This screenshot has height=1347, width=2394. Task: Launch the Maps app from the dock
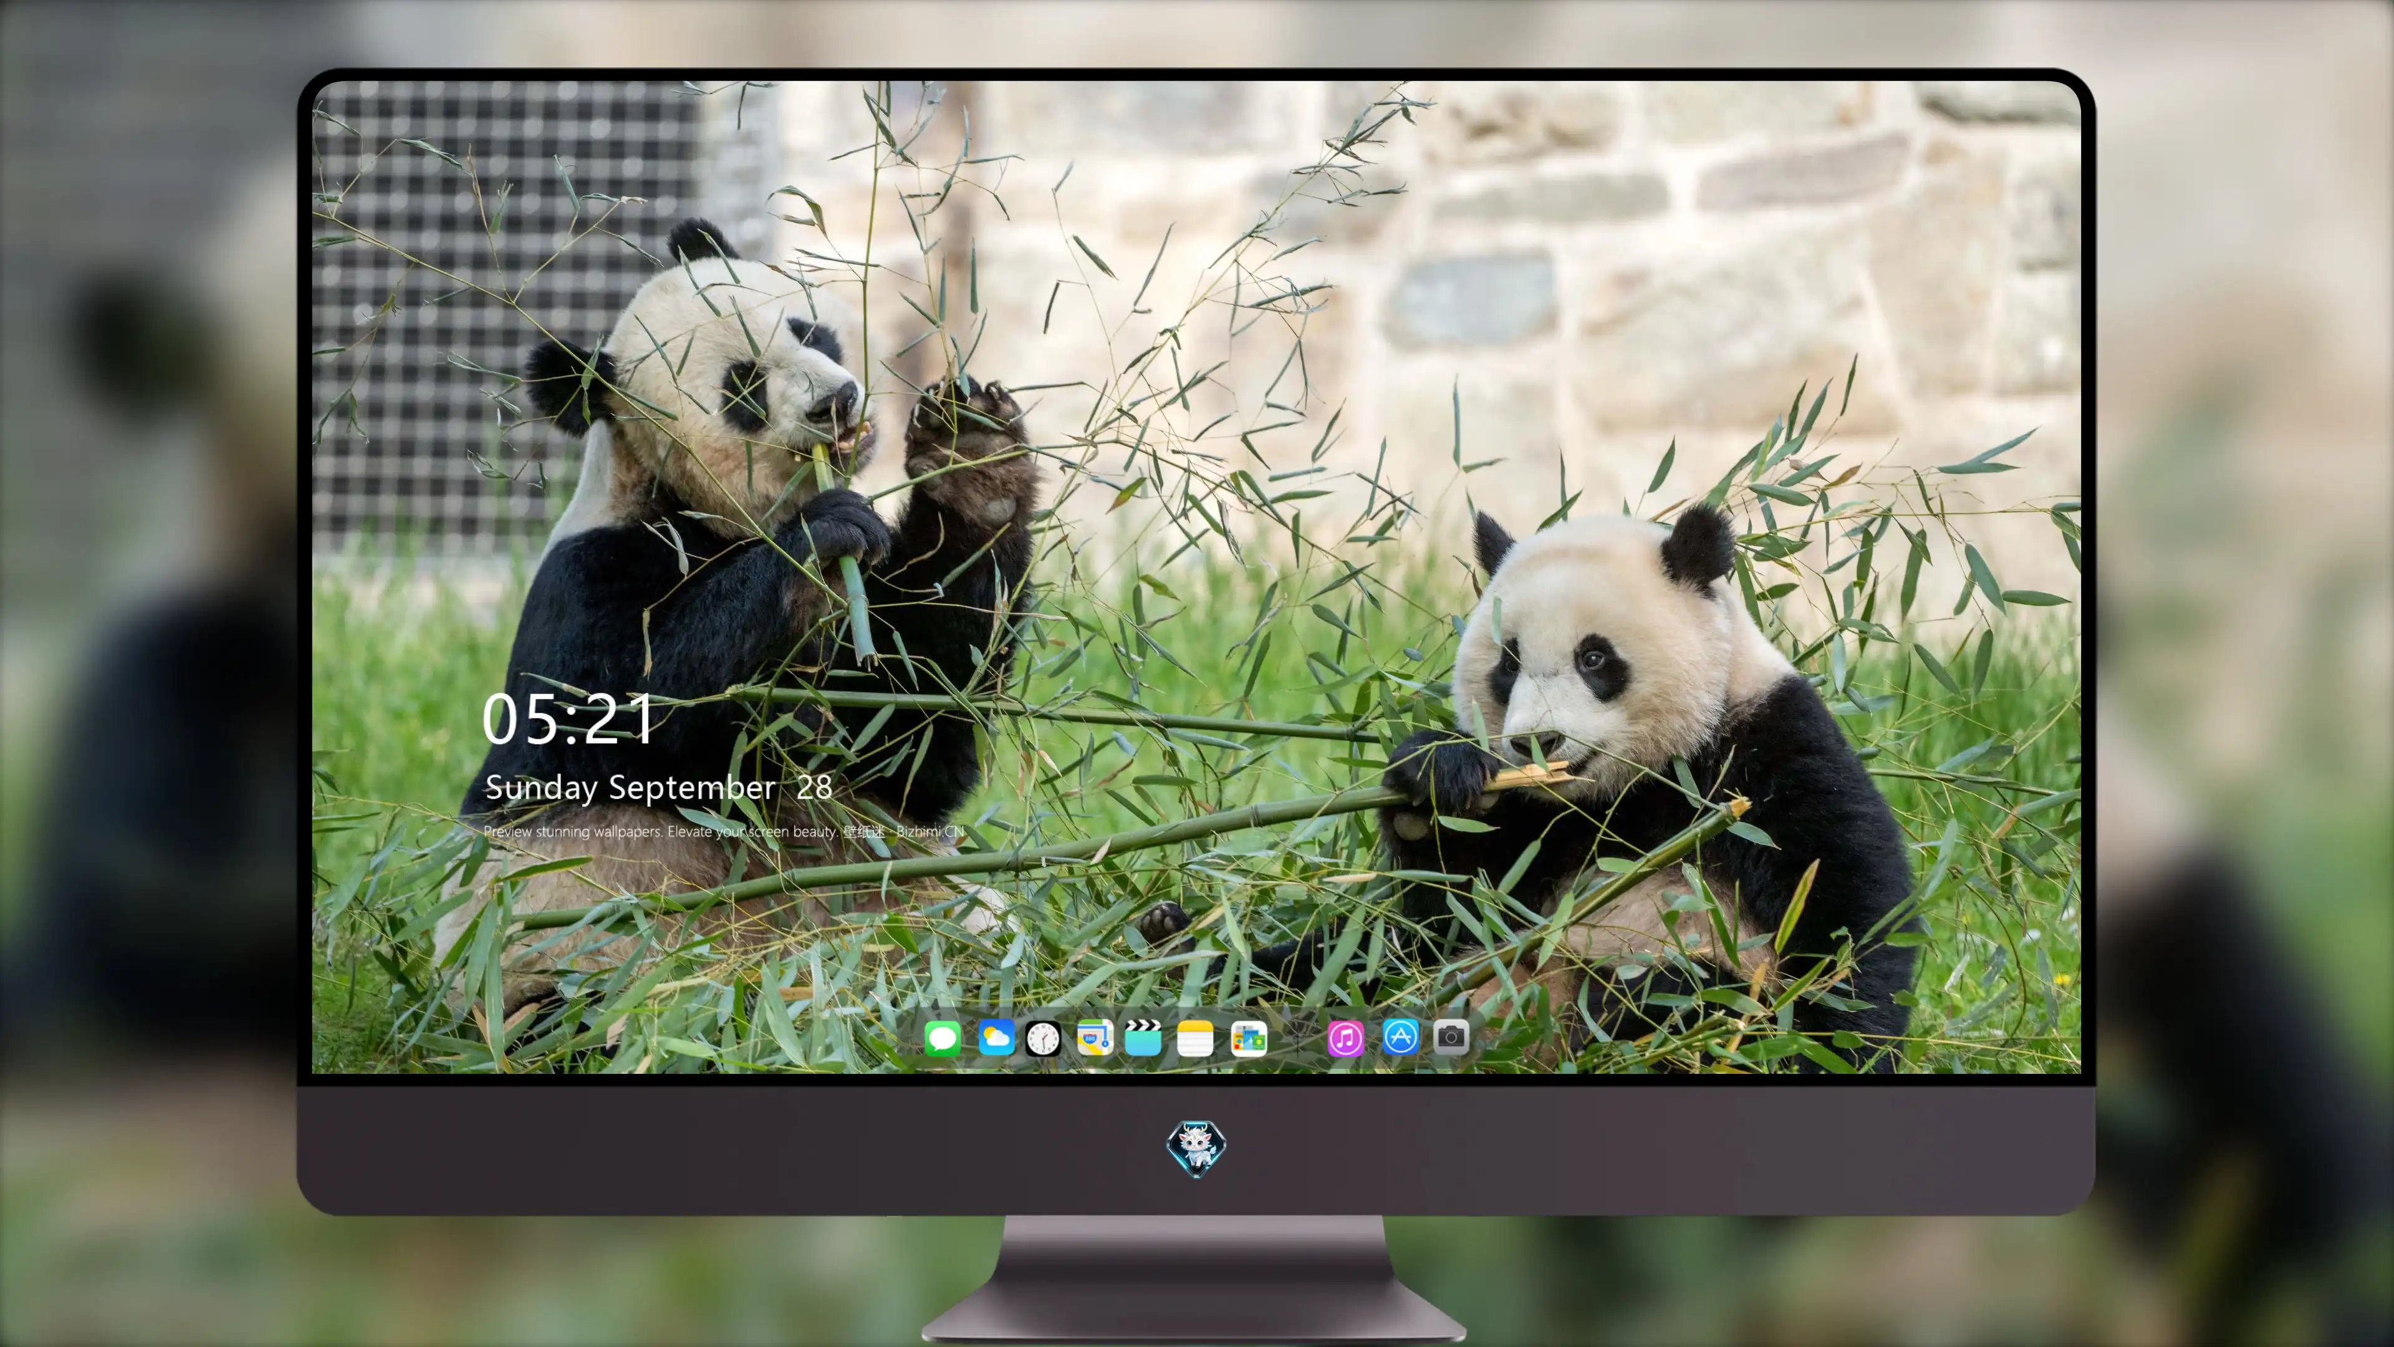[1095, 1038]
